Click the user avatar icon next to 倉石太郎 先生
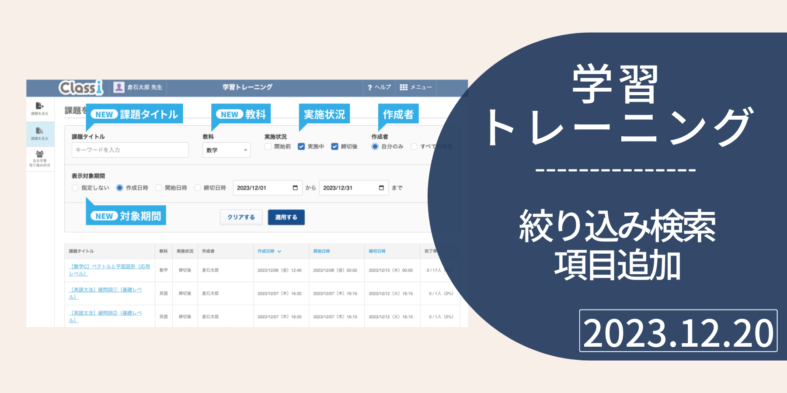Image resolution: width=787 pixels, height=393 pixels. click(119, 87)
